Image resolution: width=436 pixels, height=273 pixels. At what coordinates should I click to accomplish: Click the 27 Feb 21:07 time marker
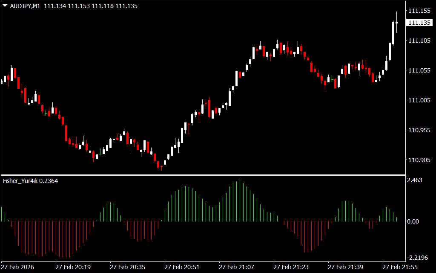pos(237,267)
